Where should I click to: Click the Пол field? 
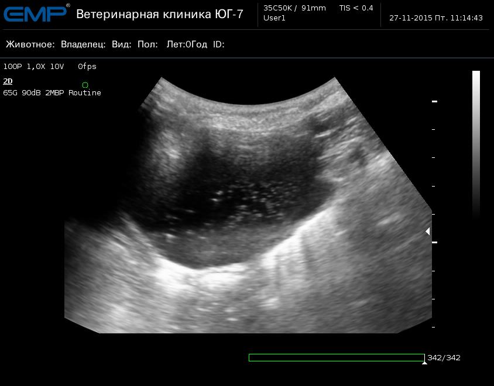[x=147, y=44]
